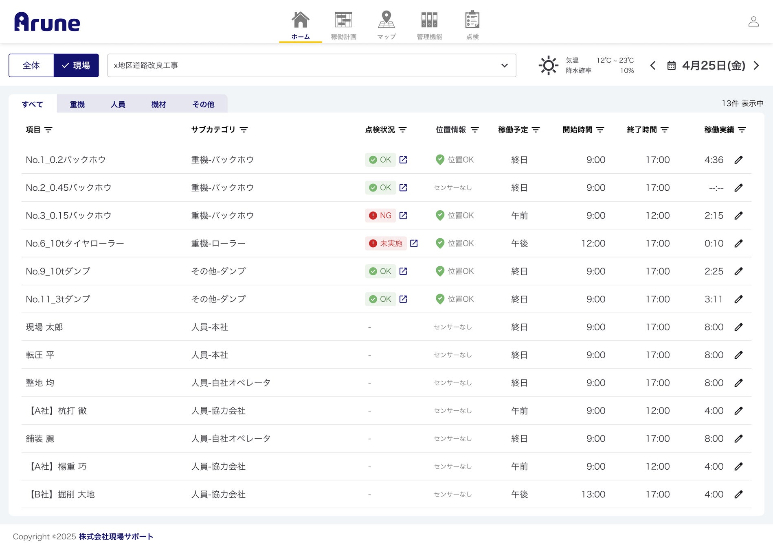Click the calendar icon next to 4月25日
773x549 pixels.
[x=671, y=65]
